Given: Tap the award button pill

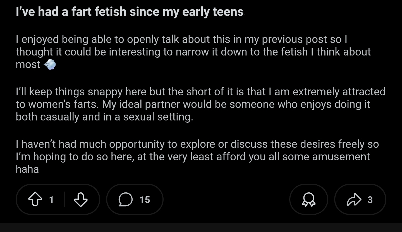Looking at the screenshot, I should point(309,200).
